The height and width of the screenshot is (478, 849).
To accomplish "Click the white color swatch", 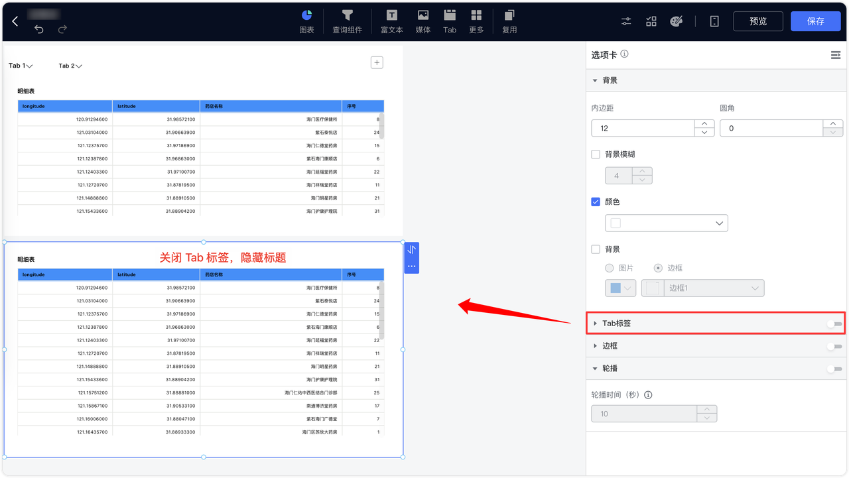I will point(616,223).
